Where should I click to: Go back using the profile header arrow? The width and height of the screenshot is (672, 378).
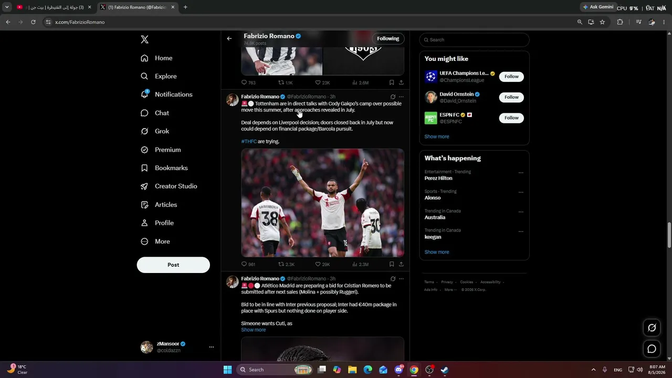pyautogui.click(x=229, y=38)
